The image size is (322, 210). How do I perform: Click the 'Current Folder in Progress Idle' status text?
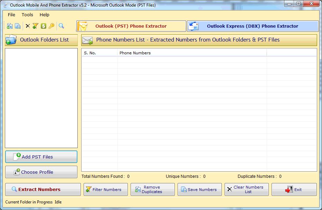point(34,202)
